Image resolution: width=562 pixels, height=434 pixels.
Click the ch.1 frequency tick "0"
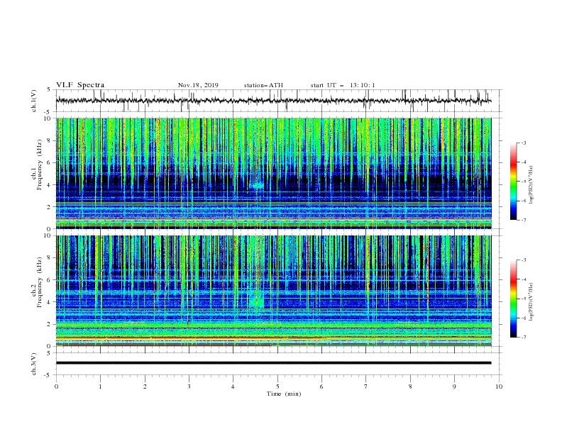pyautogui.click(x=49, y=229)
